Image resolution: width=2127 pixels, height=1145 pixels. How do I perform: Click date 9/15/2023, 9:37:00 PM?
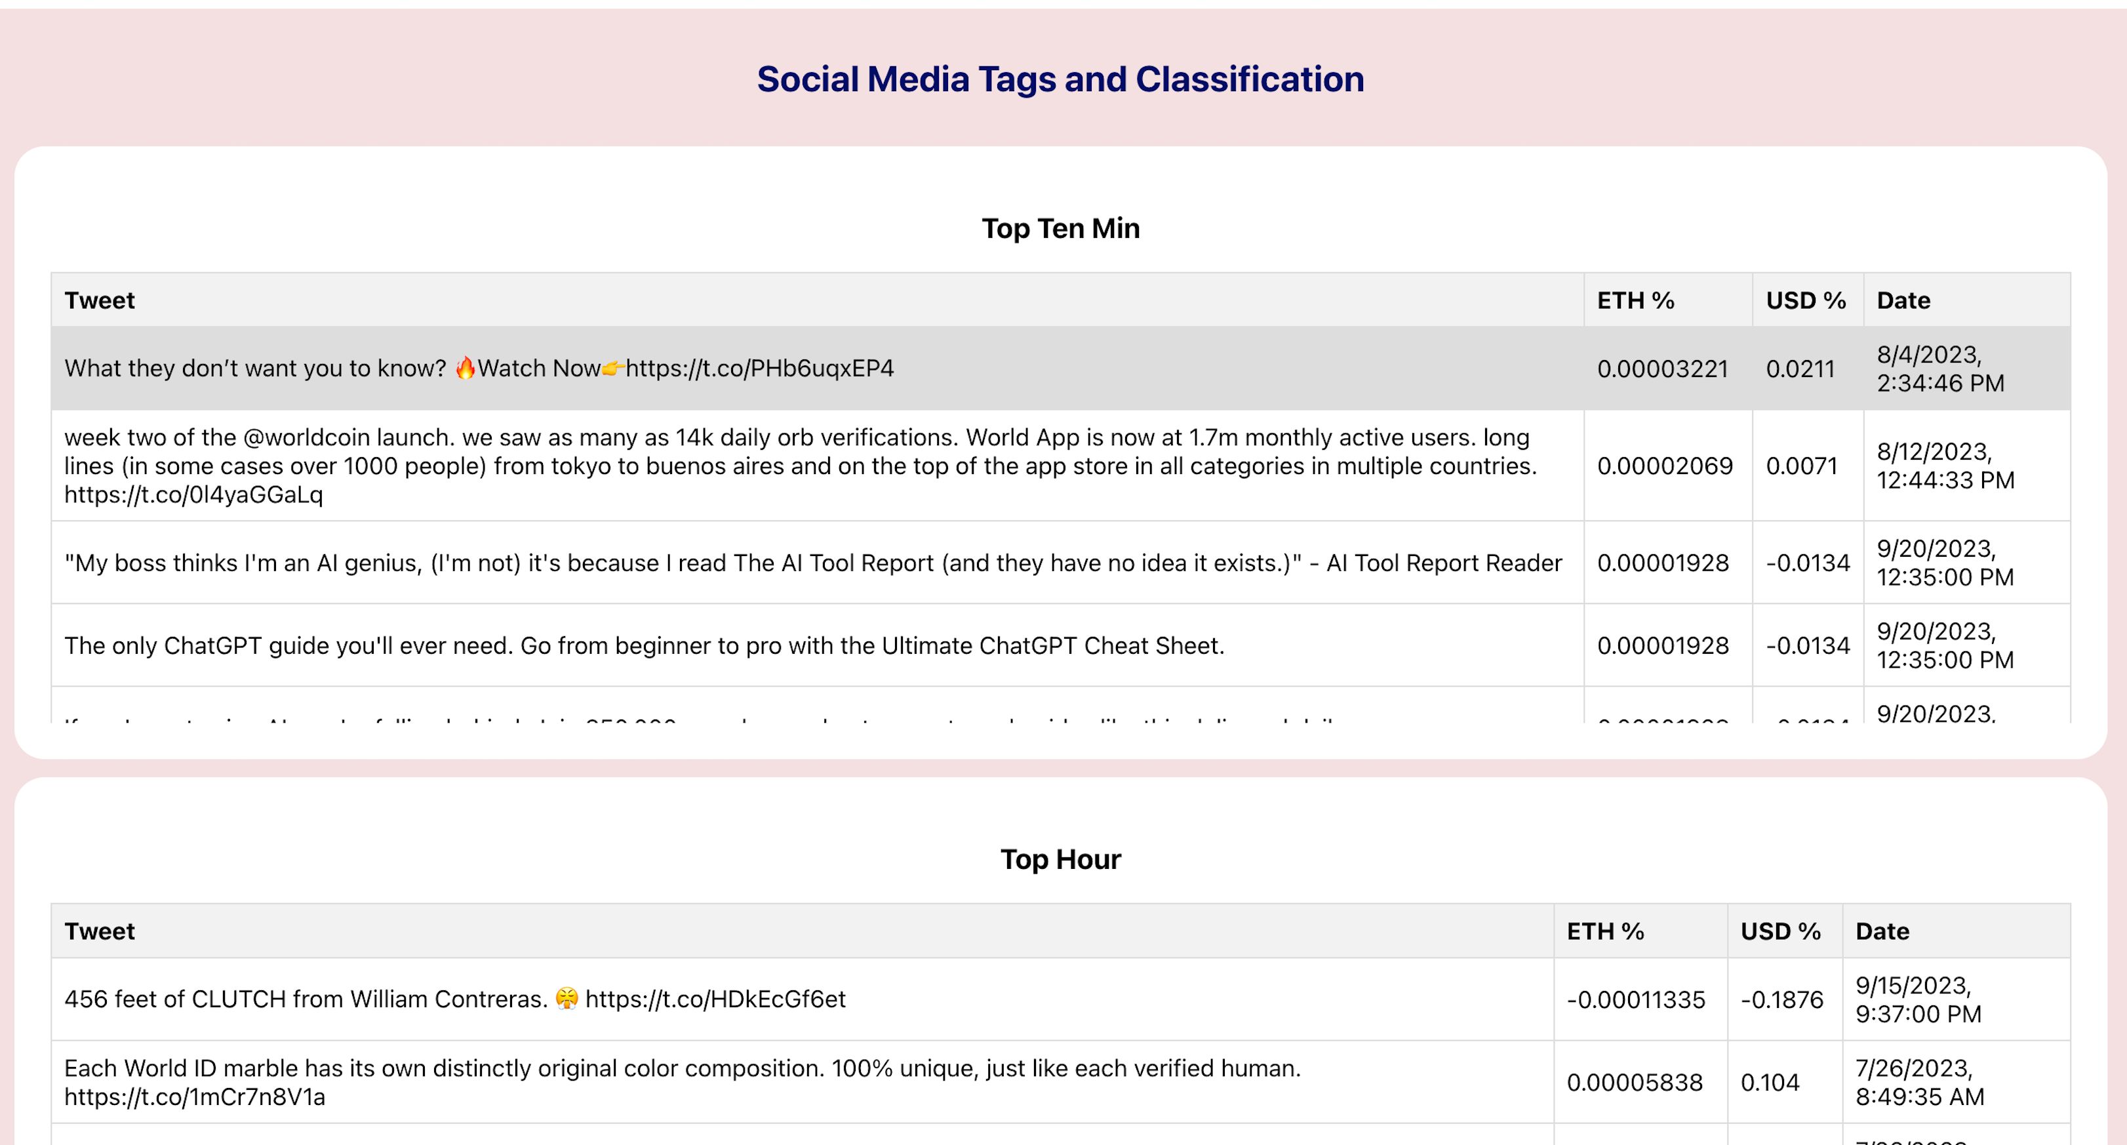coord(1918,999)
